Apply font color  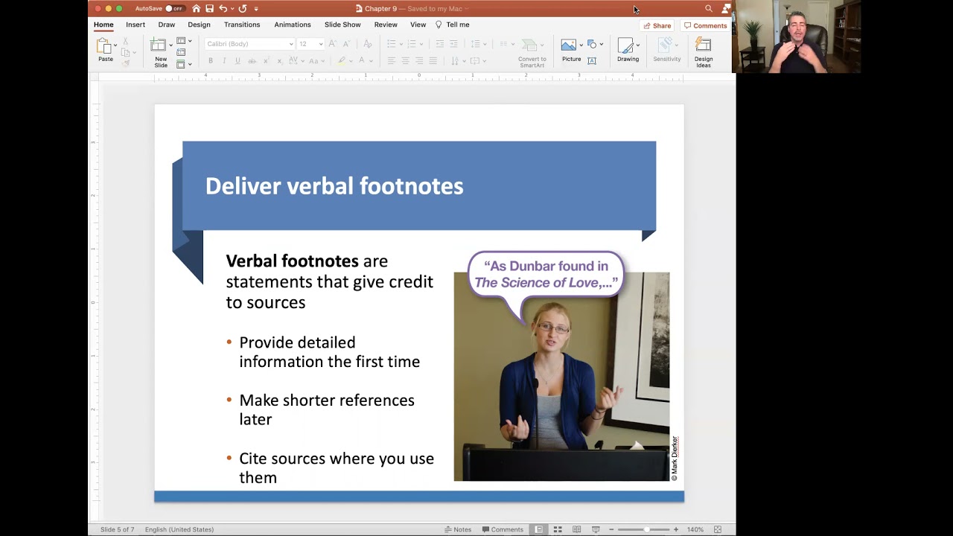tap(362, 61)
